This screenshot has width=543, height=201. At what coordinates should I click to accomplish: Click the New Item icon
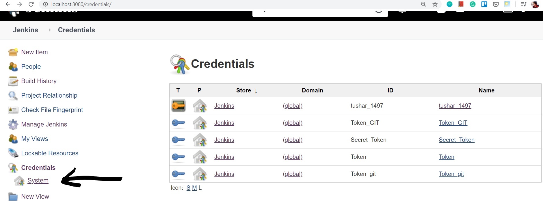coord(13,52)
